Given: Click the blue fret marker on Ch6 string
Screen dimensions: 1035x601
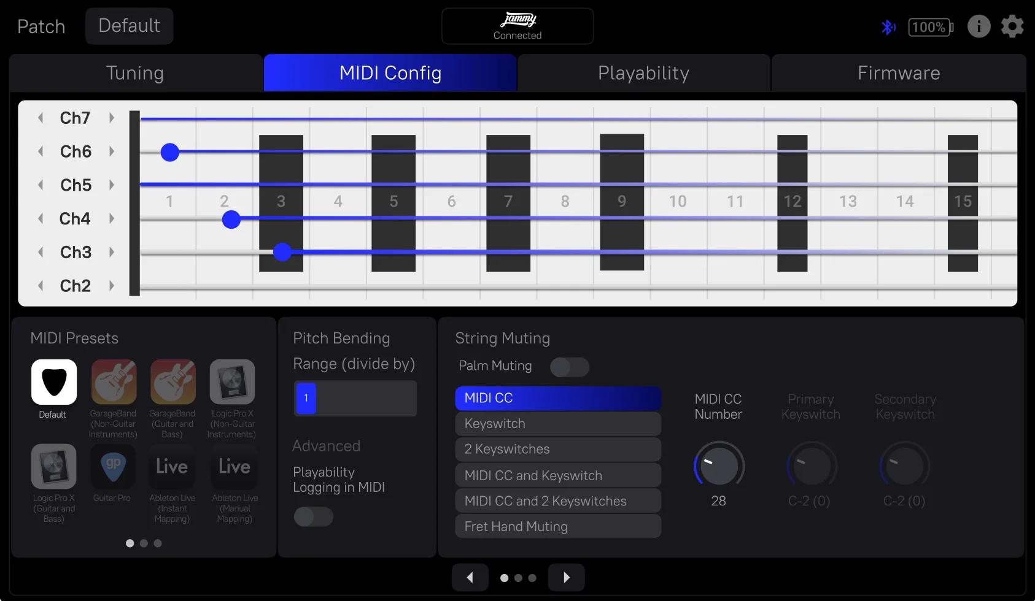Looking at the screenshot, I should (x=170, y=152).
